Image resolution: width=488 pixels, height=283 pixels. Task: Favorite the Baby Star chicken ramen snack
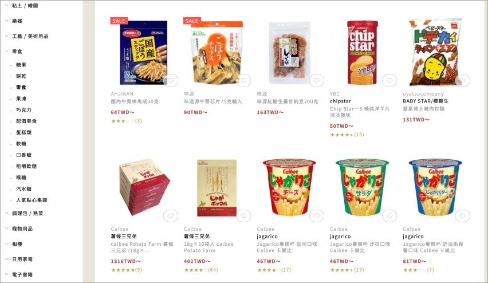tap(462, 81)
